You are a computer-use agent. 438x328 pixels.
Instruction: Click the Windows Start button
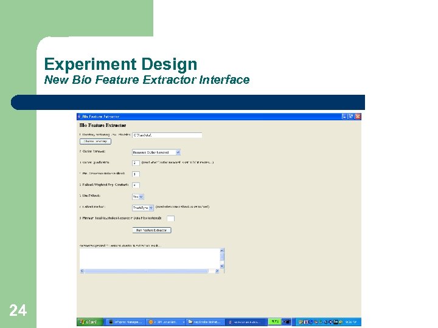click(x=89, y=322)
